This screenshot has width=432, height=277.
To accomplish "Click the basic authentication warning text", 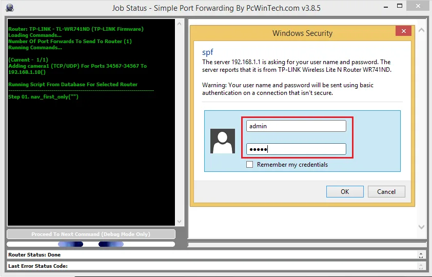I will (288, 89).
